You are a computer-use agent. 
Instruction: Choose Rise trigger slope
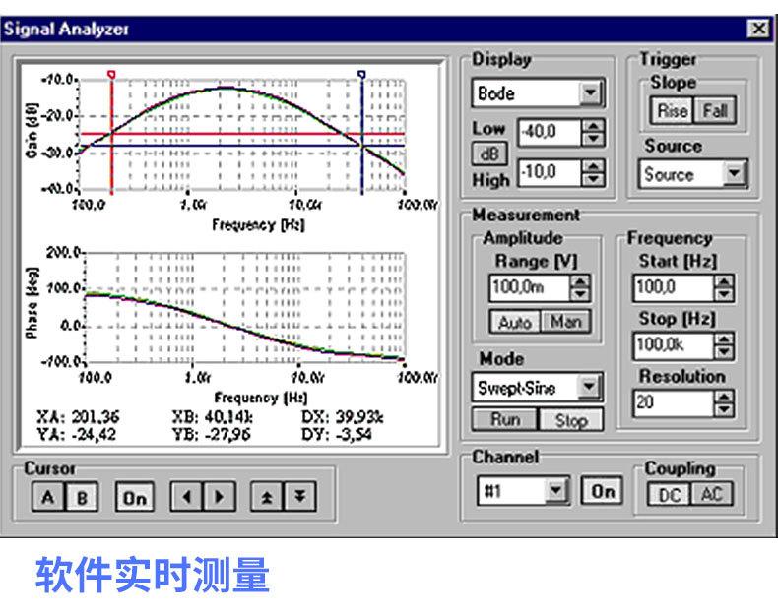pos(673,111)
